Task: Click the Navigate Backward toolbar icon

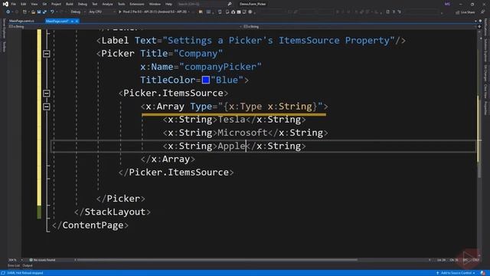Action: [x=8, y=12]
